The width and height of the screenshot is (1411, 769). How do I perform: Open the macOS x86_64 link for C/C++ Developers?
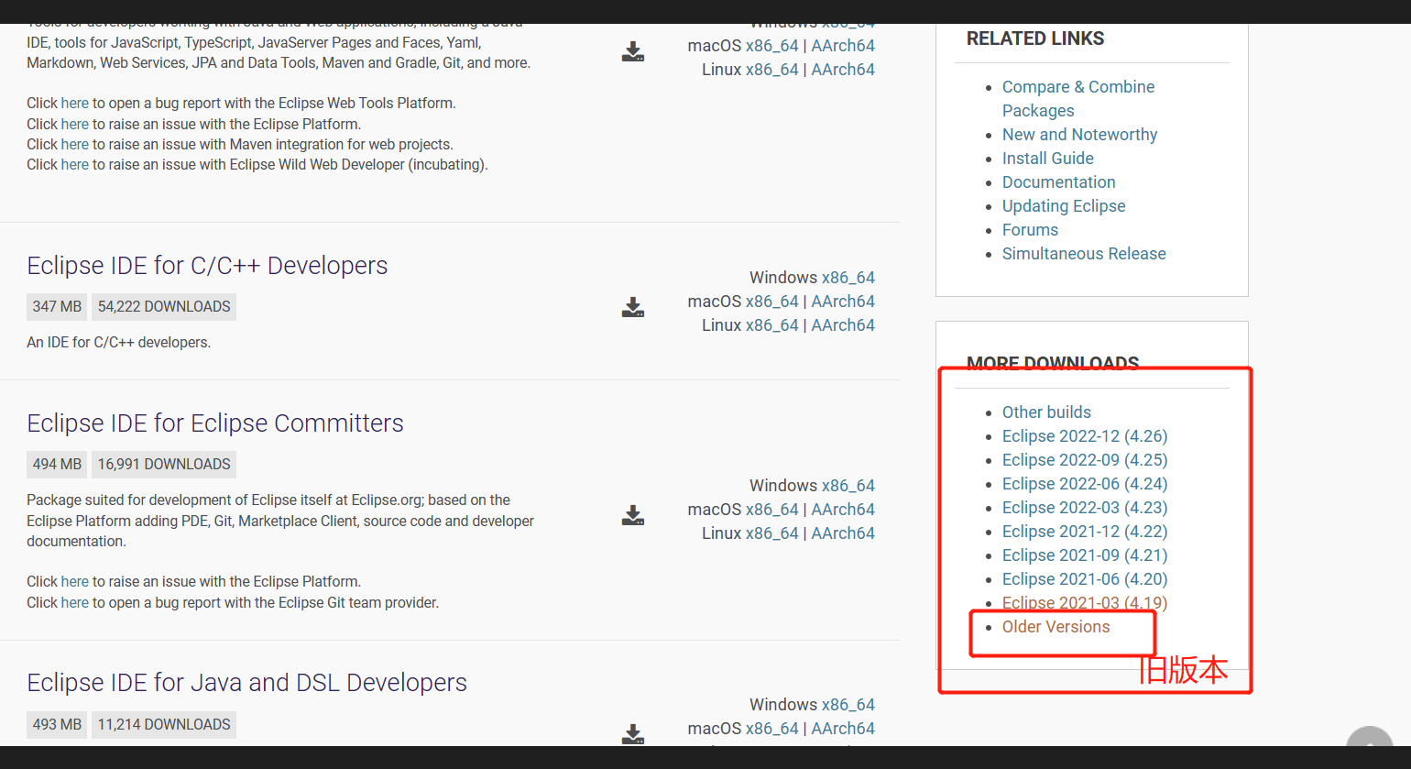(x=771, y=302)
